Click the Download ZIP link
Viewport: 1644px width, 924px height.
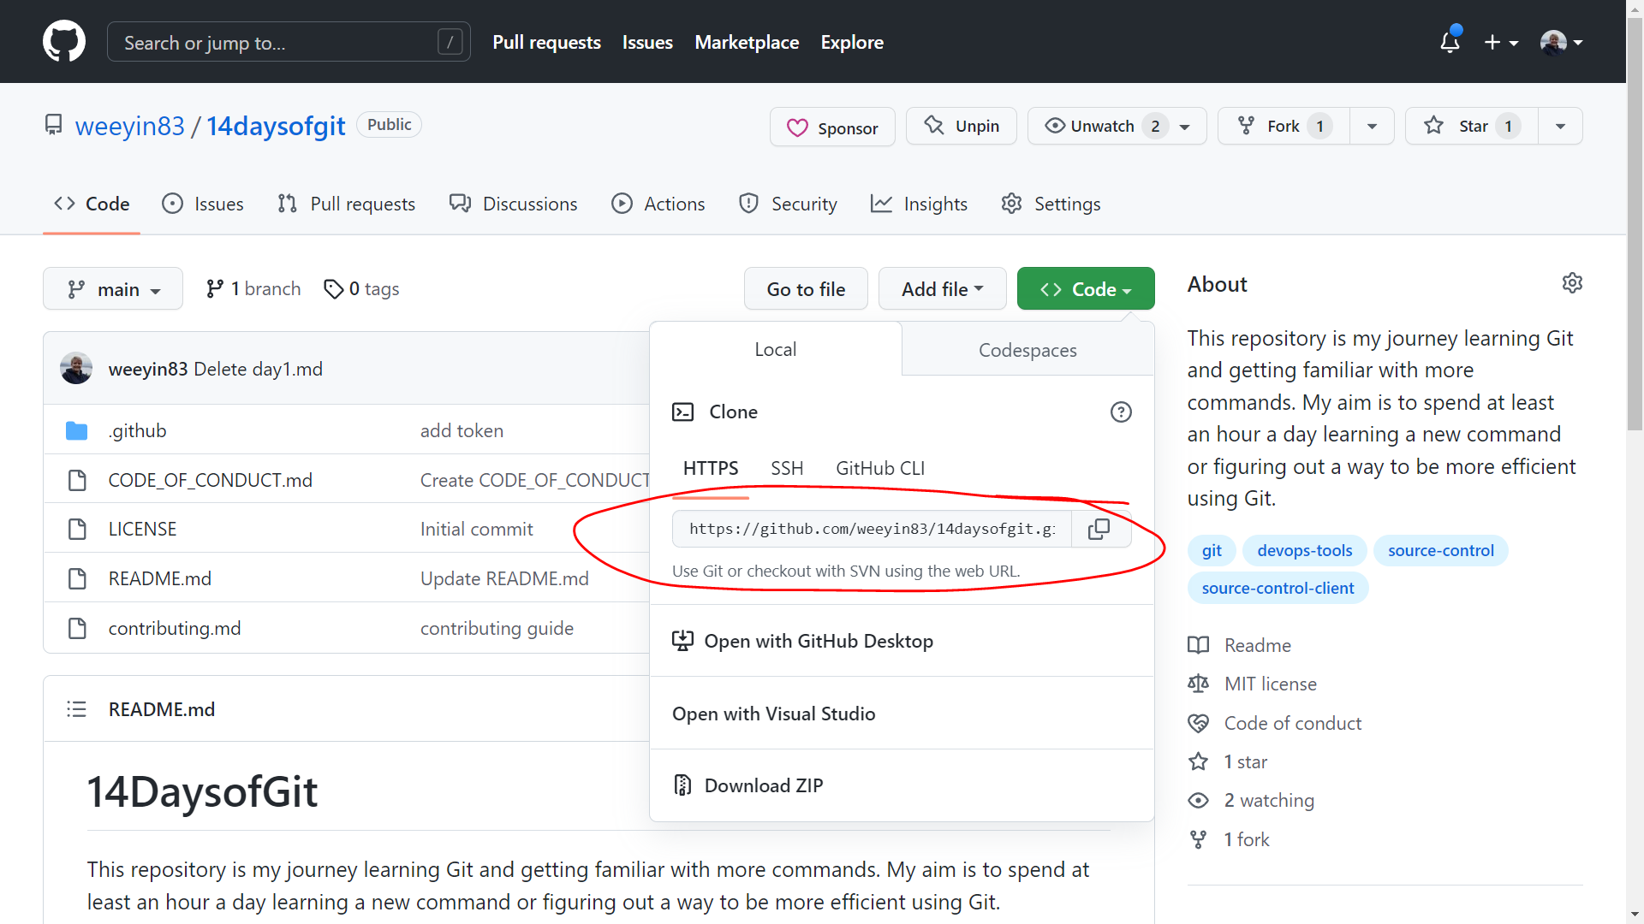[763, 785]
